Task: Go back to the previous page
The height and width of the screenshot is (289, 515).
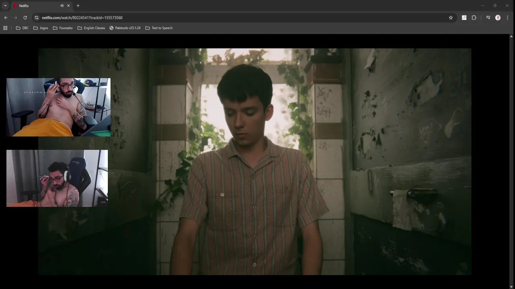Action: (x=6, y=18)
